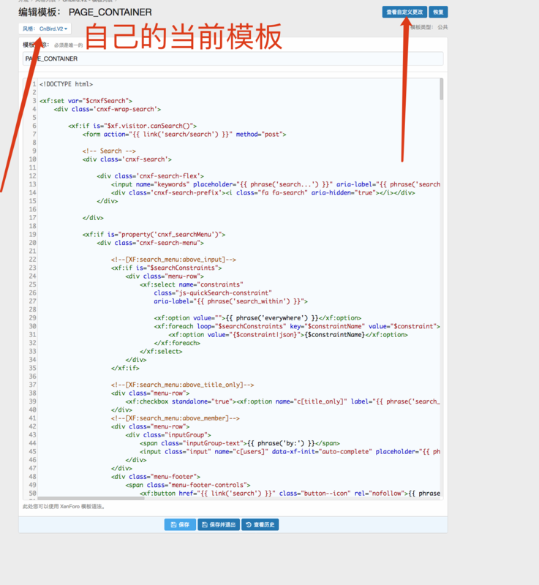The width and height of the screenshot is (539, 585).
Task: Click the XenForo 模板语法 hint text
Action: pos(64,506)
